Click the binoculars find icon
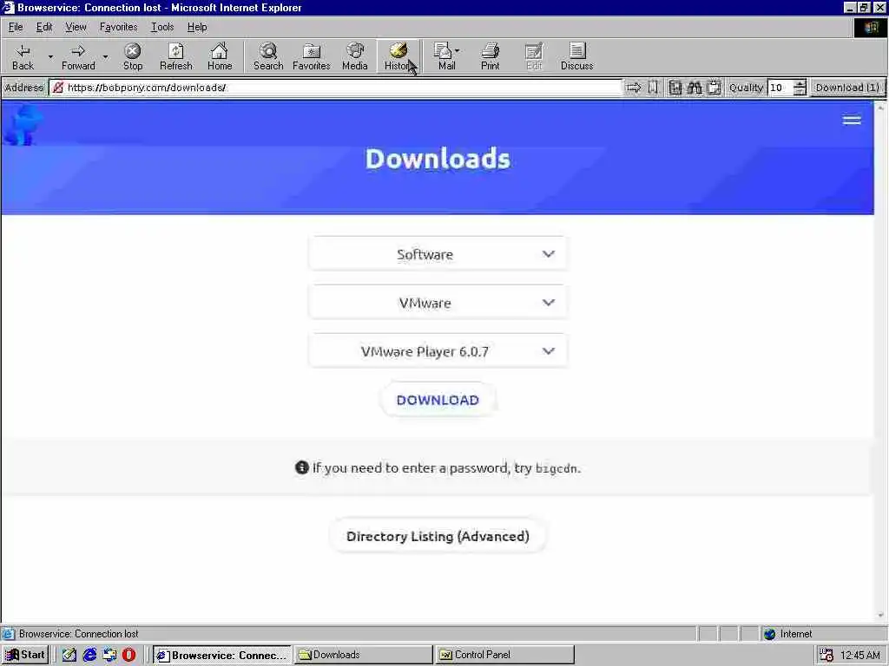Screen dimensions: 889x666 (695, 88)
